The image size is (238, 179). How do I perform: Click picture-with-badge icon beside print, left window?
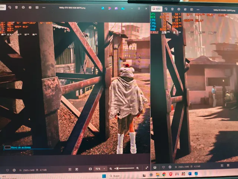point(30,7)
